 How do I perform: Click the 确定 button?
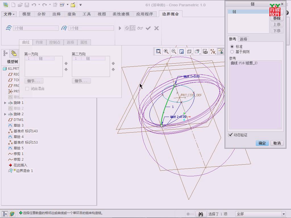[x=262, y=143]
